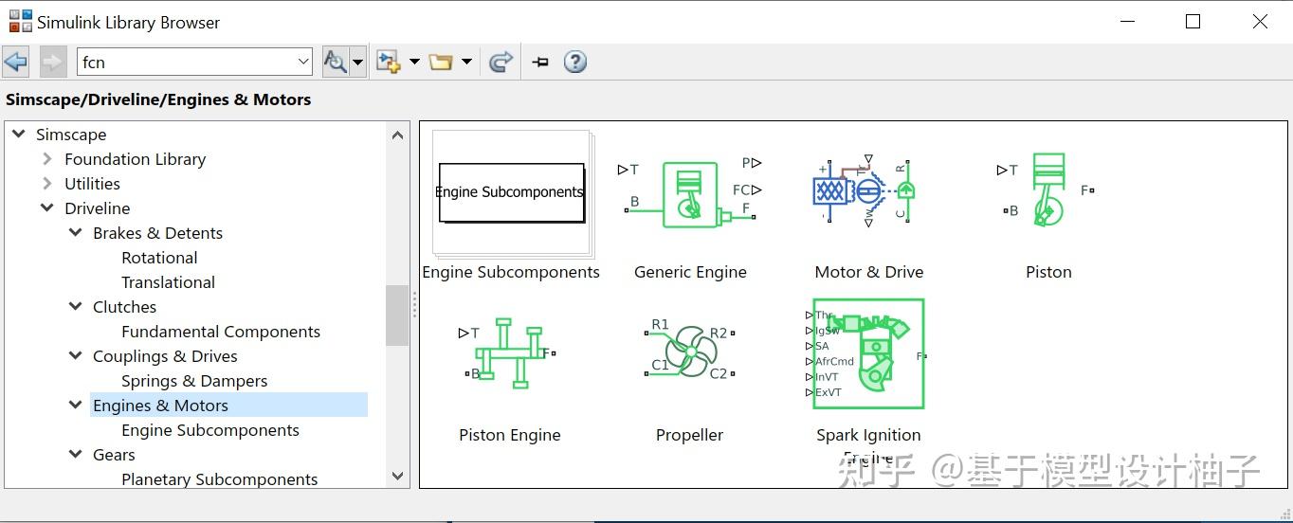Click tree scrollbar down arrow
Image resolution: width=1293 pixels, height=523 pixels.
pos(398,477)
